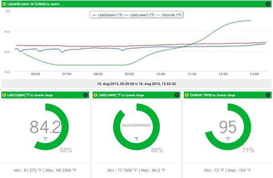
Task: Click the 10:00 x-axis label
Action: click(x=161, y=74)
